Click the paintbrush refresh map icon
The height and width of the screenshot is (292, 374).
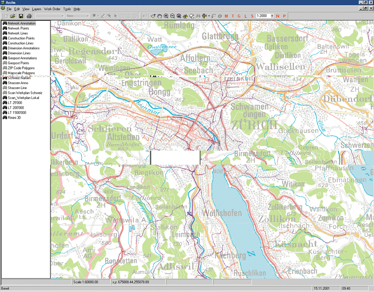click(153, 16)
